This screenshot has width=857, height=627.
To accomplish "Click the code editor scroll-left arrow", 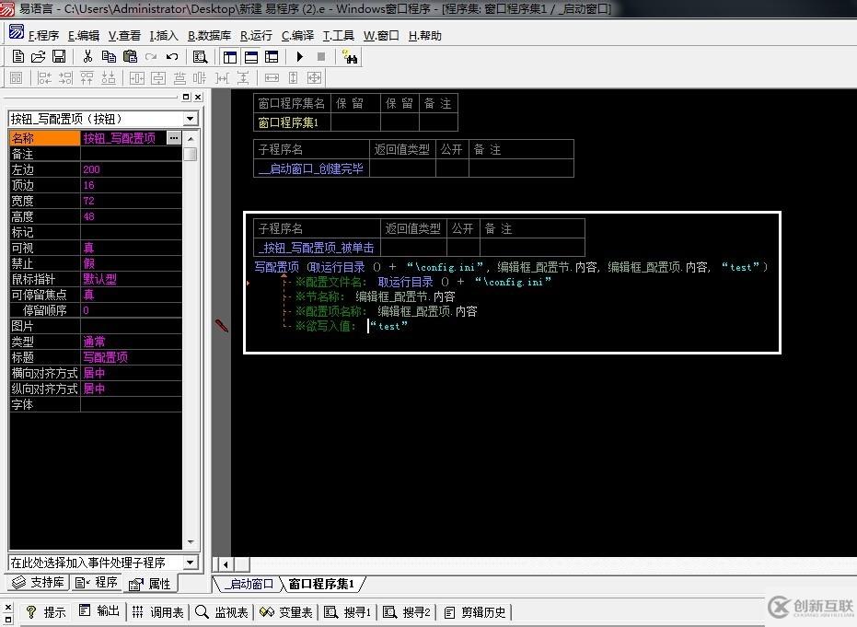I will [226, 564].
